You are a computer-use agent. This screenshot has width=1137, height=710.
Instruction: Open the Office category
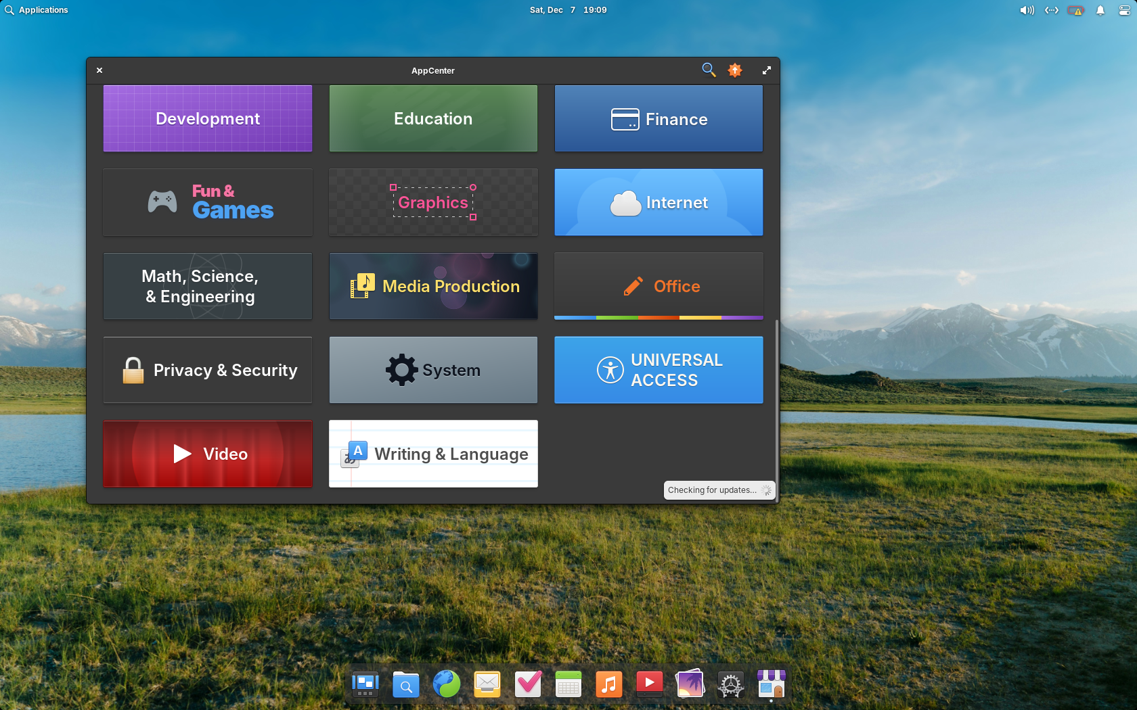tap(659, 286)
